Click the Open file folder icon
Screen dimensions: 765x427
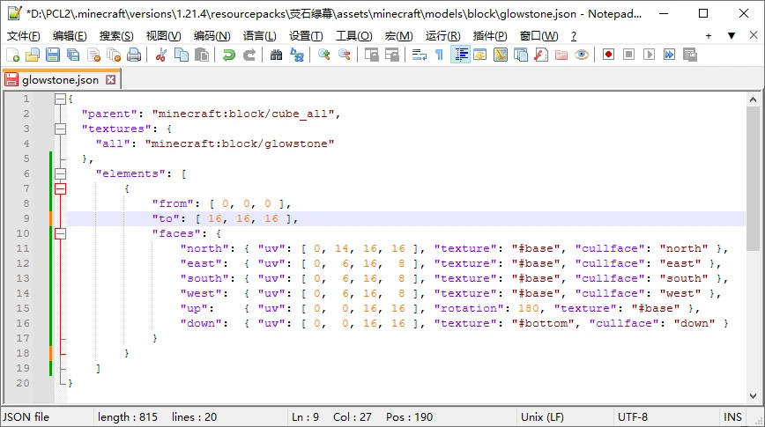tap(33, 55)
